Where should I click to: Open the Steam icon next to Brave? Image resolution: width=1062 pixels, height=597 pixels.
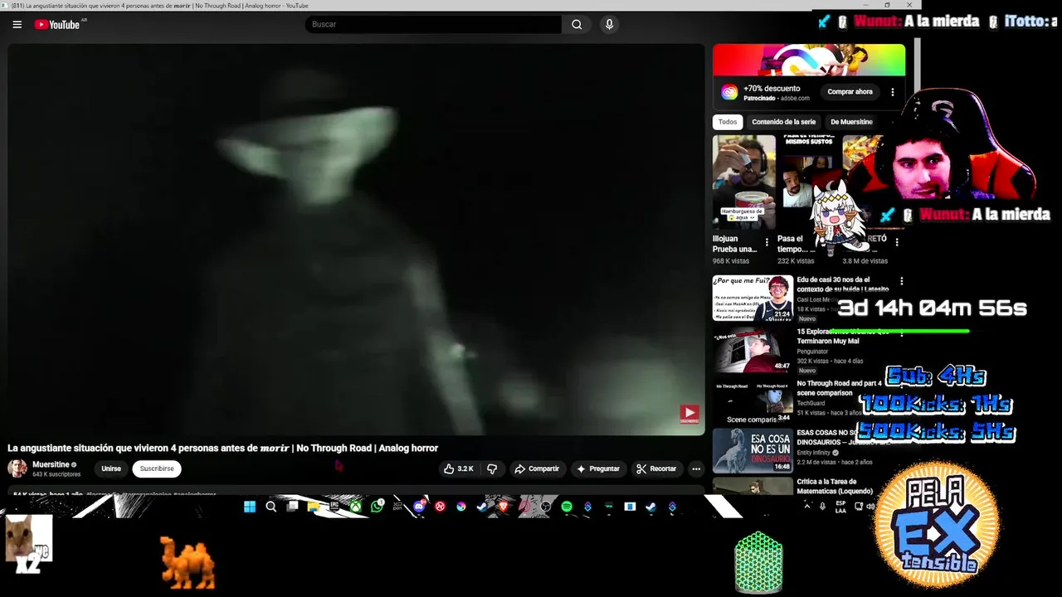[x=482, y=507]
